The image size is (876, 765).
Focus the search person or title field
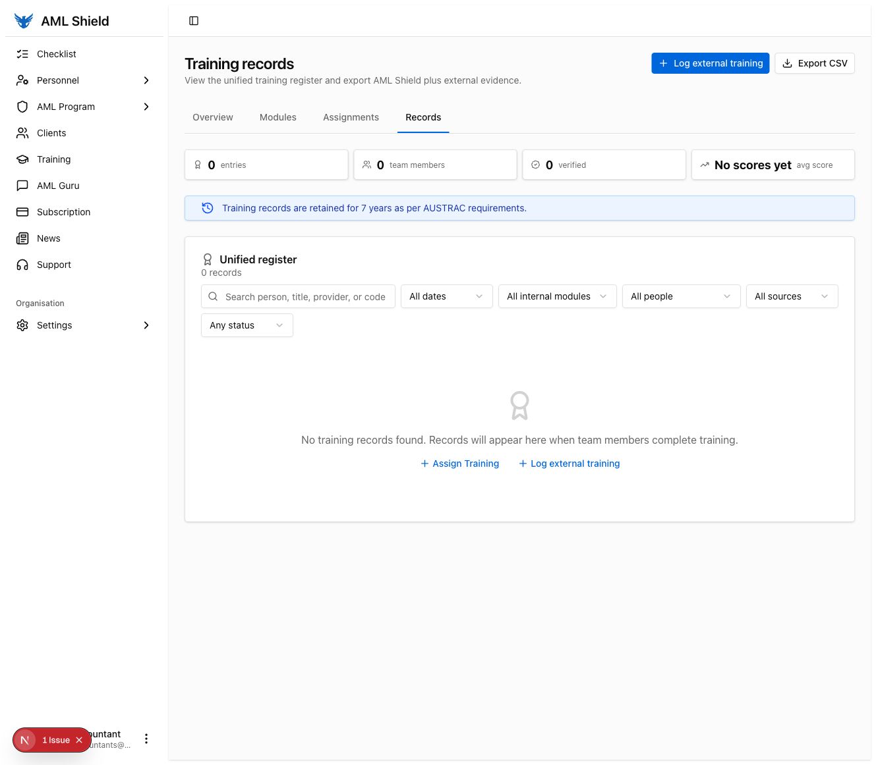pyautogui.click(x=298, y=296)
